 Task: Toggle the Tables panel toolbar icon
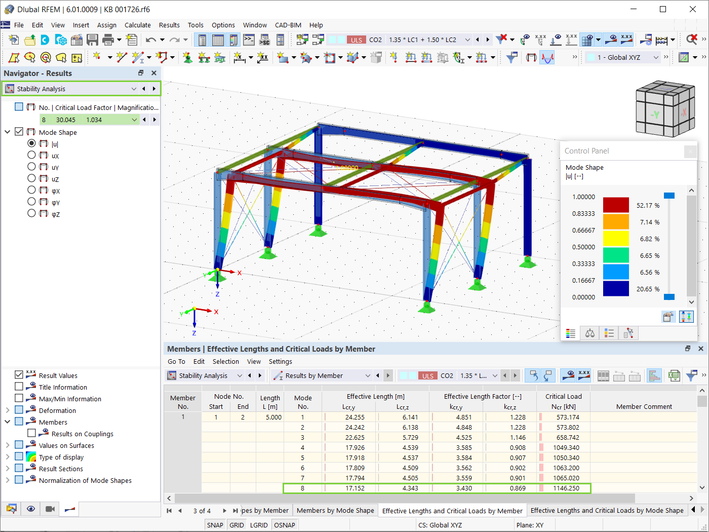click(218, 40)
